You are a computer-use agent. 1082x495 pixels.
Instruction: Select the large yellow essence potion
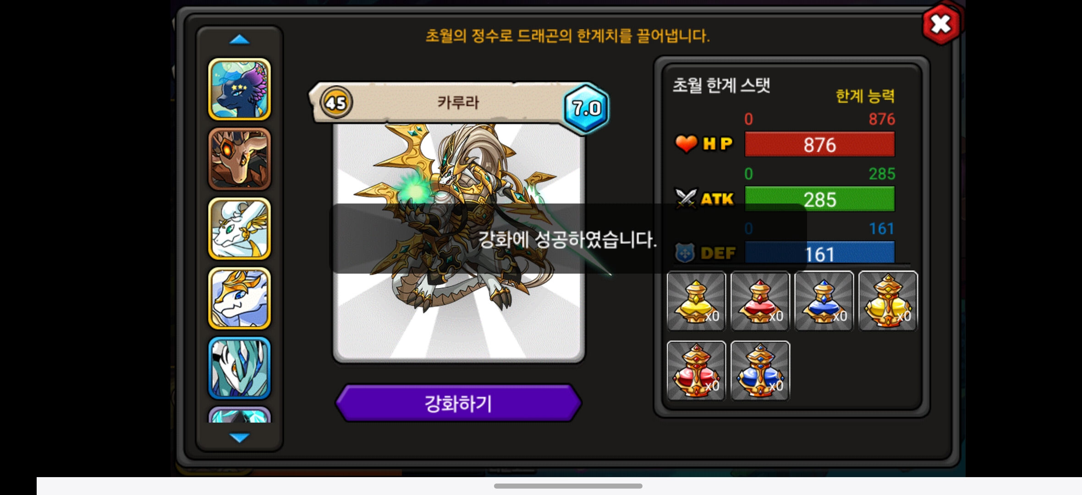tap(888, 301)
